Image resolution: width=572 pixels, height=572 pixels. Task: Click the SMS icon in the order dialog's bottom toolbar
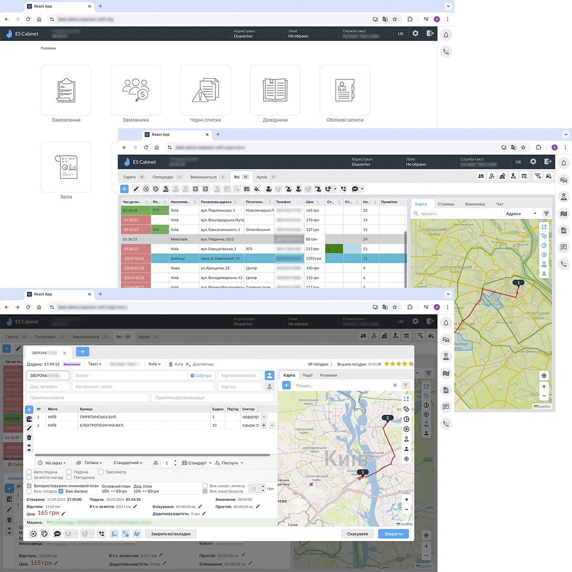58,534
